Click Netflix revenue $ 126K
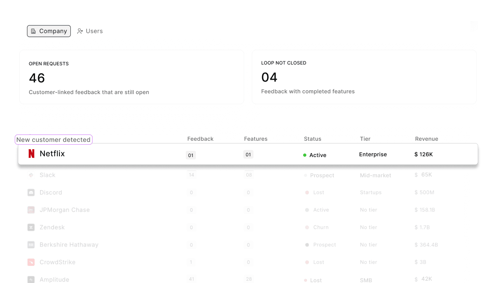496x283 pixels. click(424, 154)
